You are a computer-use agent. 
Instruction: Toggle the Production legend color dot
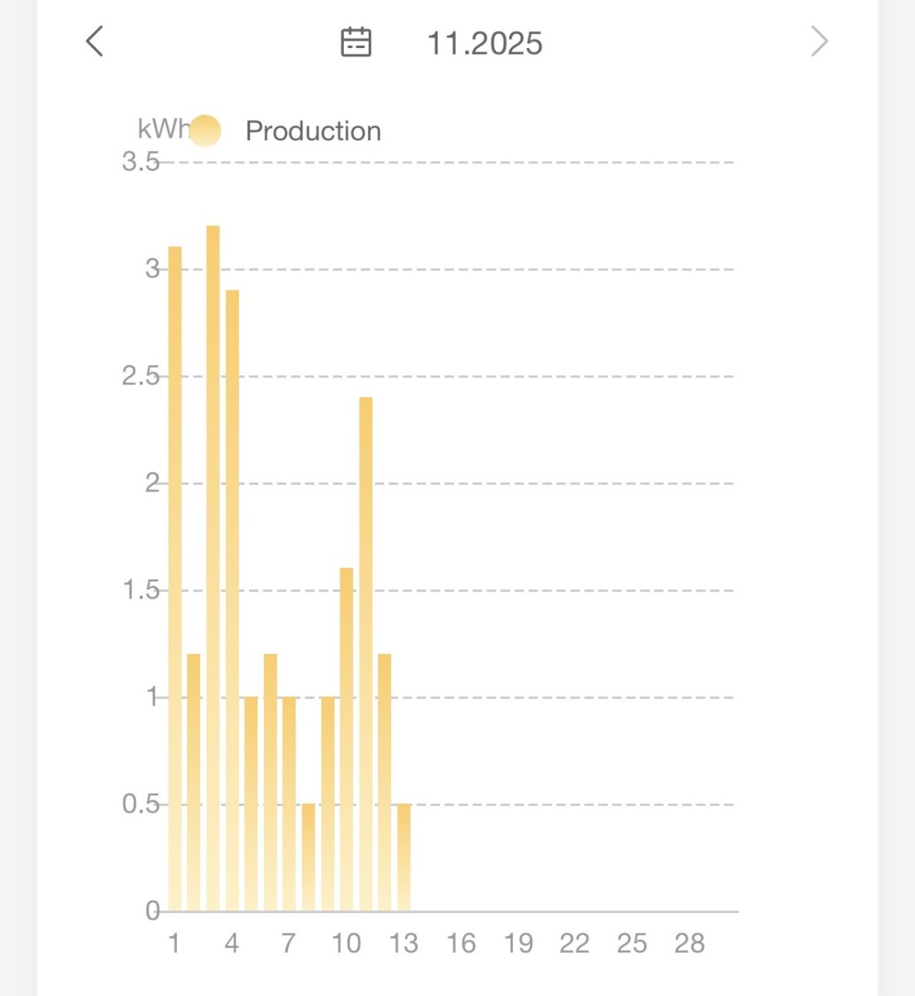coord(205,131)
